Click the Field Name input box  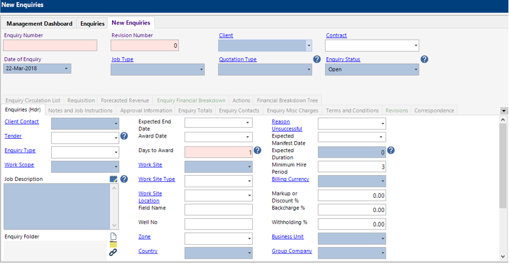[219, 210]
